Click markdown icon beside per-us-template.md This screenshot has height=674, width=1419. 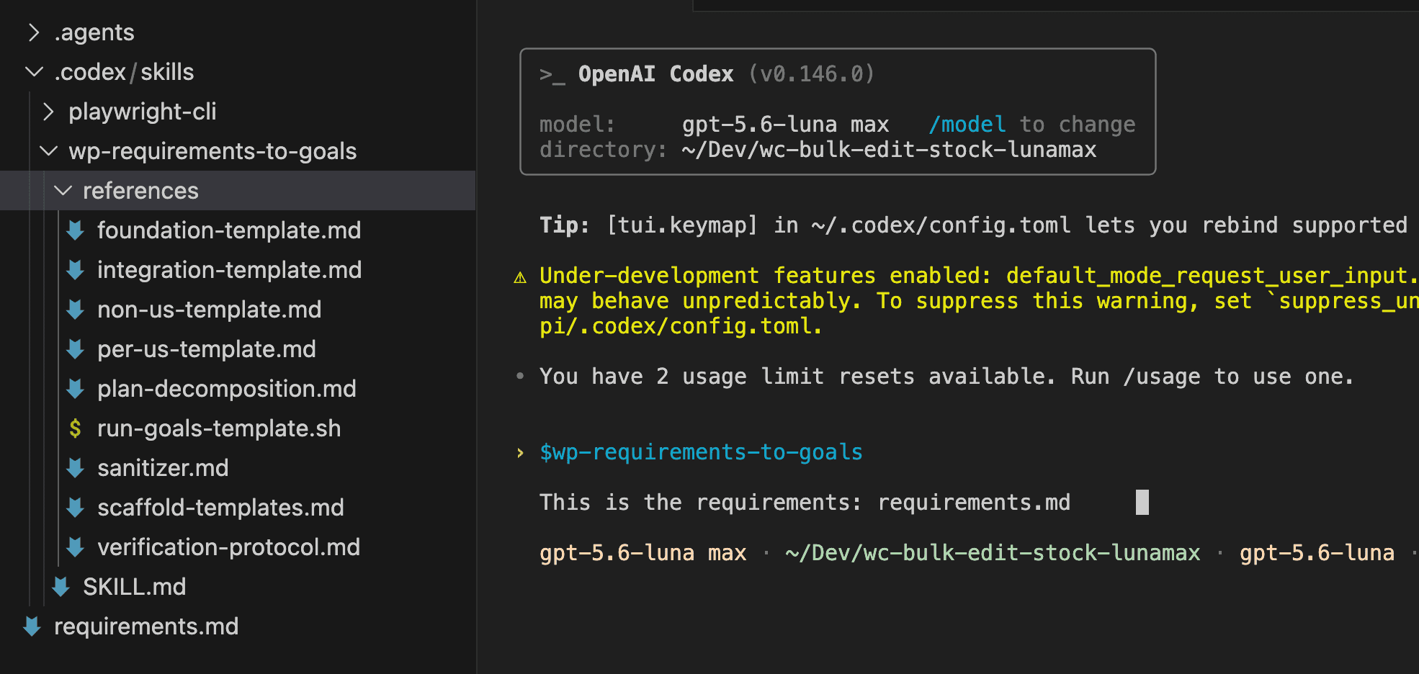coord(75,349)
